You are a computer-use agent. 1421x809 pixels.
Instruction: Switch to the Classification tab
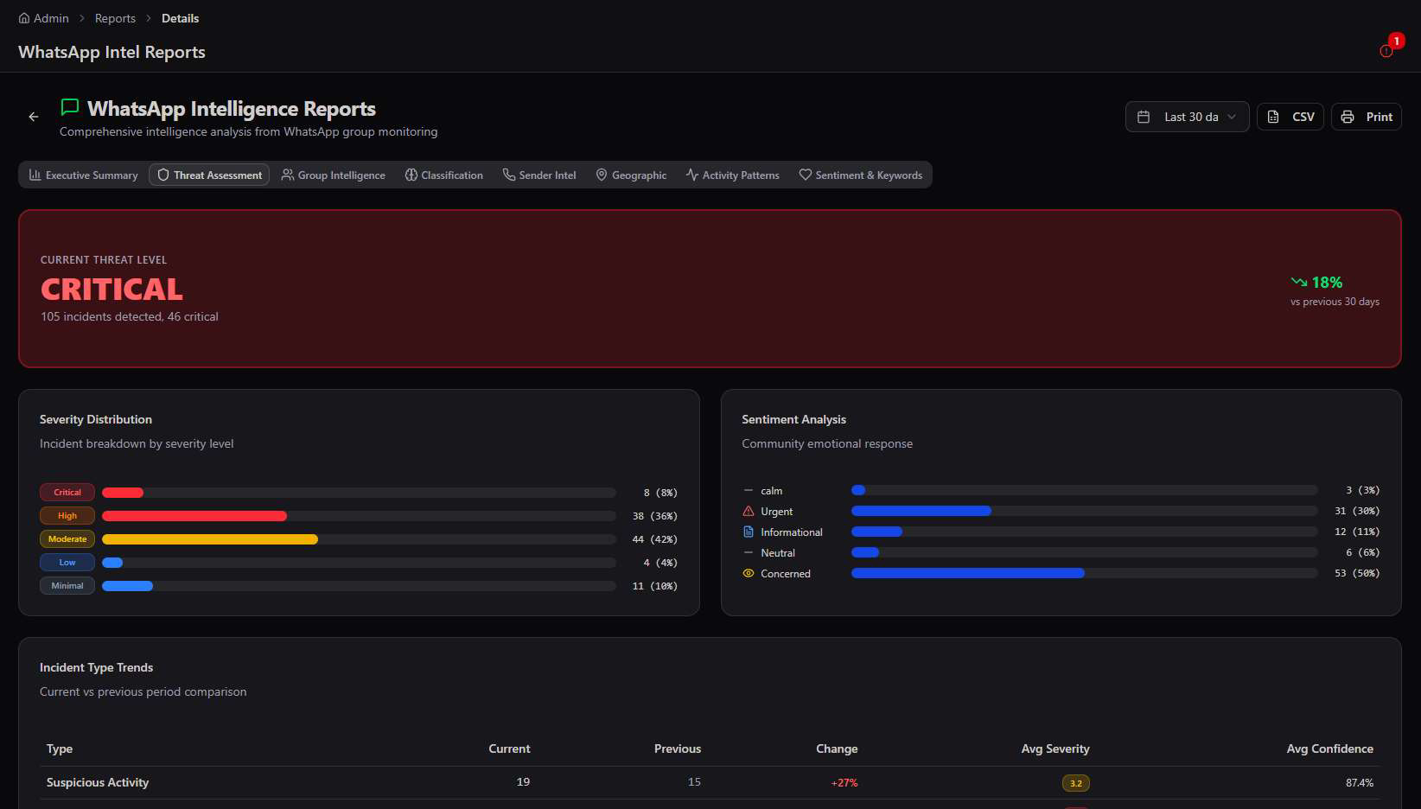pyautogui.click(x=444, y=175)
